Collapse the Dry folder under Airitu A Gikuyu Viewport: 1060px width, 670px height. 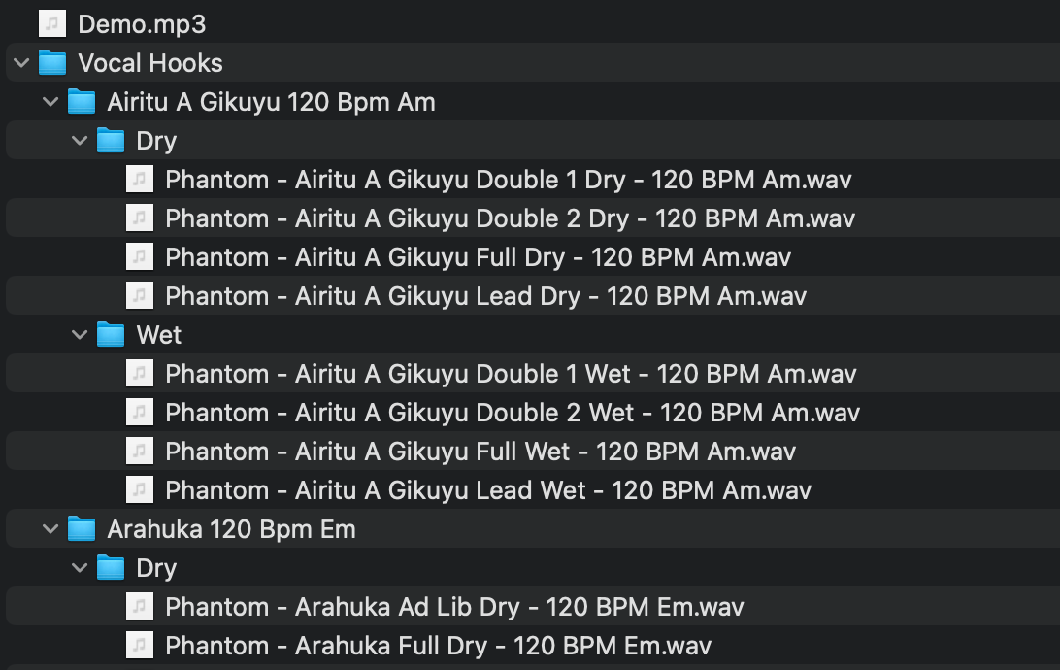80,141
